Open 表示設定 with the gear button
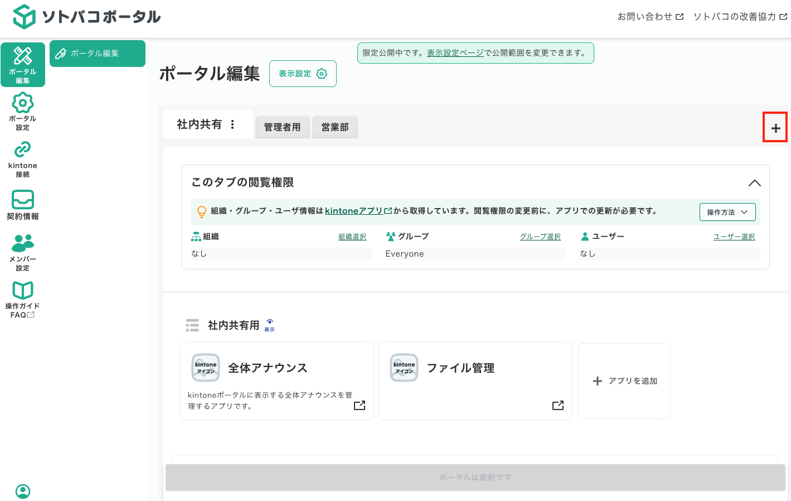The image size is (791, 501). click(x=303, y=73)
